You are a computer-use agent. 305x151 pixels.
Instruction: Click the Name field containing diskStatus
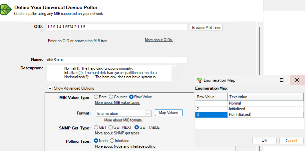point(117,60)
